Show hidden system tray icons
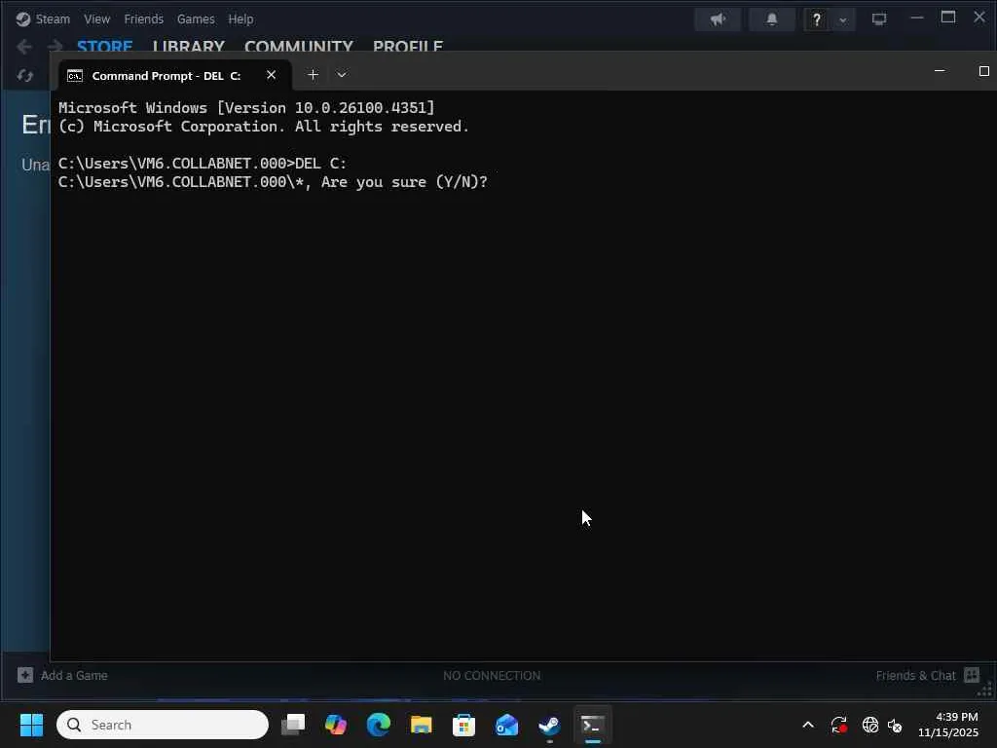Screen dimensions: 997x748 tap(808, 725)
